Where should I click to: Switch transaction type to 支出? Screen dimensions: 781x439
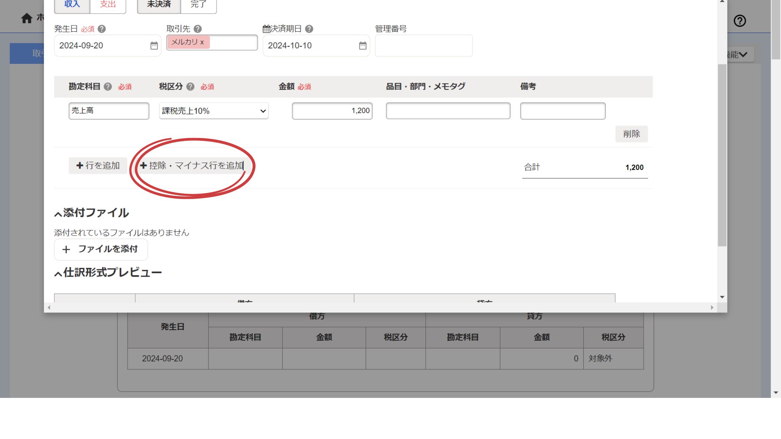(108, 5)
